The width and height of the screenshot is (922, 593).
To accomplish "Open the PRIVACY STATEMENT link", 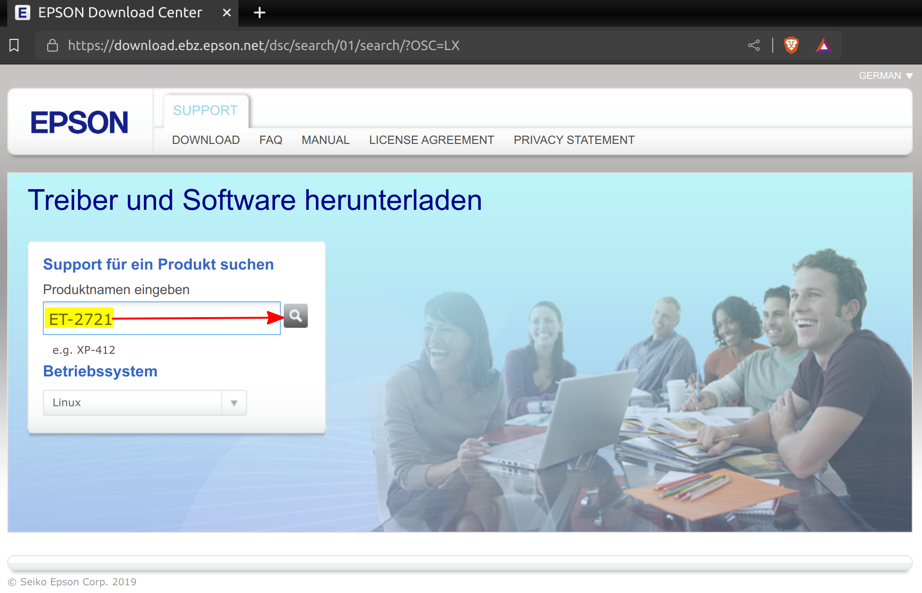I will [x=574, y=140].
